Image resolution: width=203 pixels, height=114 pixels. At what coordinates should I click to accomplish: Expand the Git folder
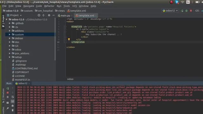pyautogui.click(x=10, y=46)
